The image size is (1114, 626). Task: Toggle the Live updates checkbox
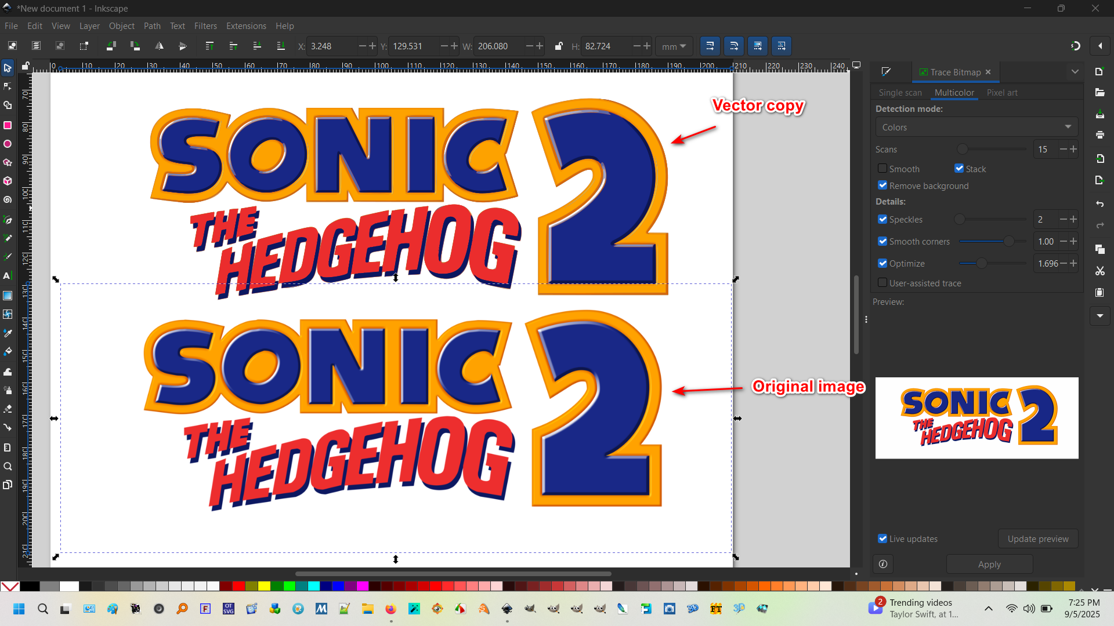click(x=882, y=538)
